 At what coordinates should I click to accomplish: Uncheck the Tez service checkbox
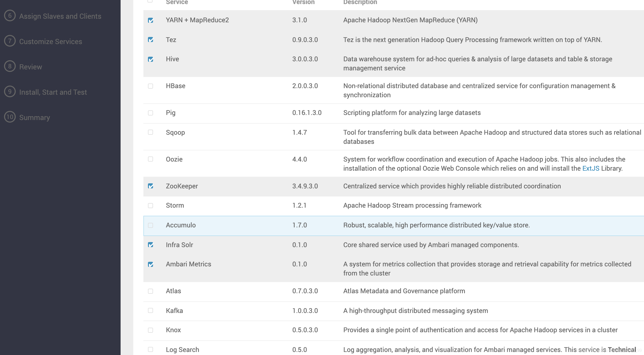coord(150,40)
